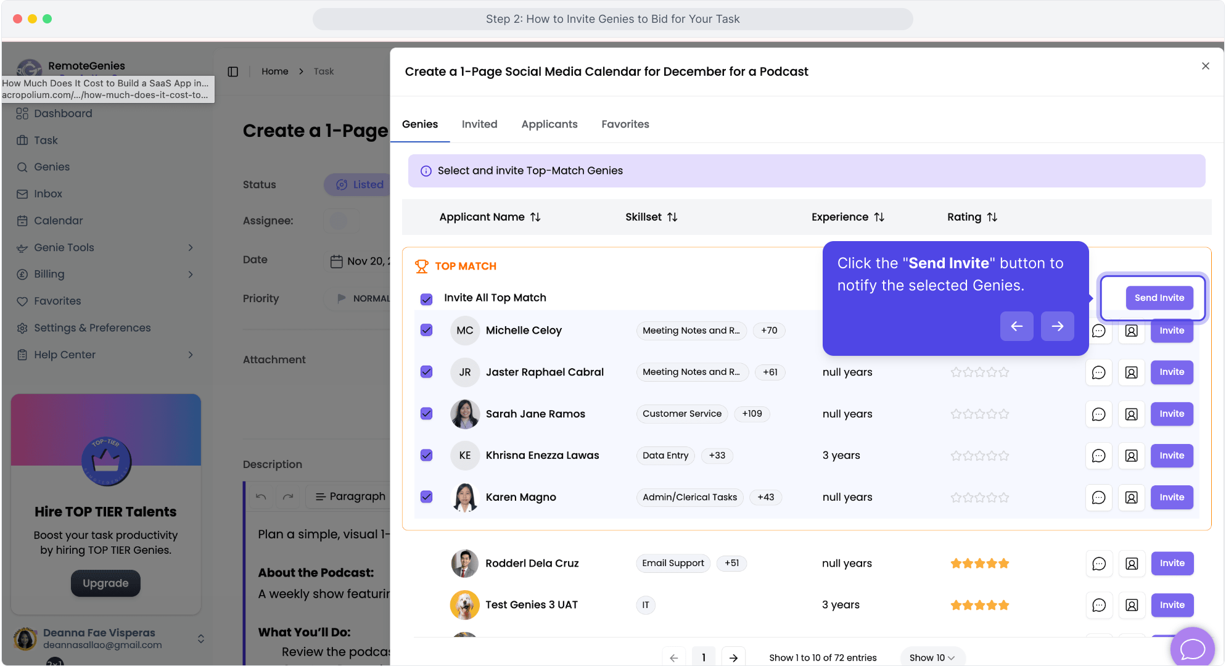Expand Help Center sidebar menu
1226x666 pixels.
(x=191, y=355)
